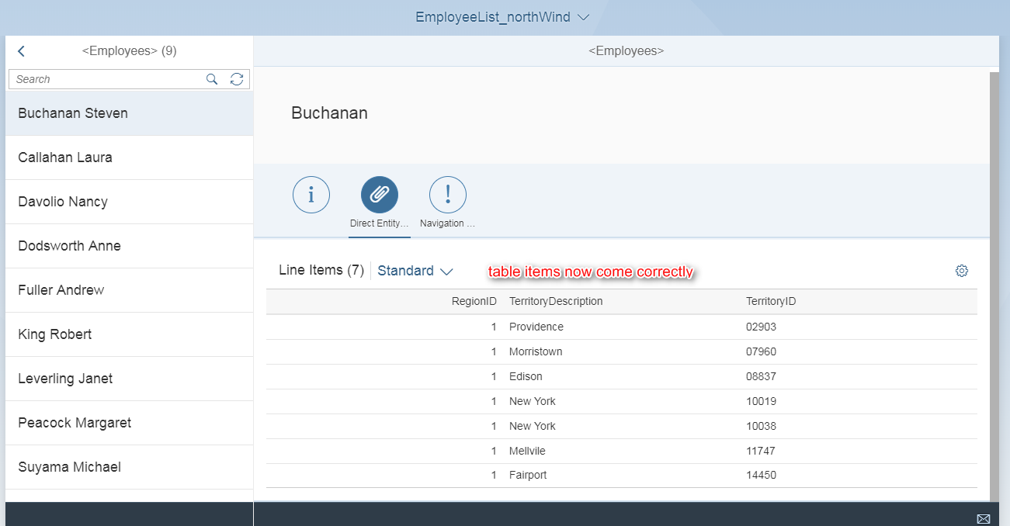The width and height of the screenshot is (1010, 526).
Task: Click the back arrow above the employee list
Action: [20, 50]
